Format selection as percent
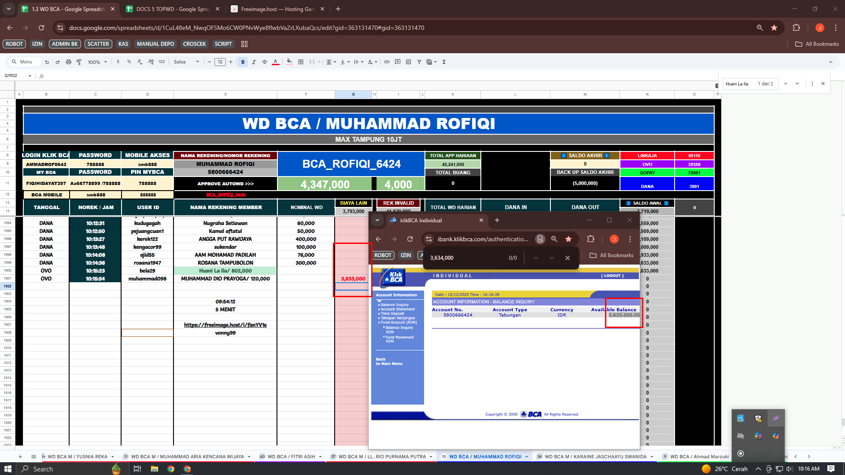This screenshot has height=475, width=845. click(x=129, y=62)
